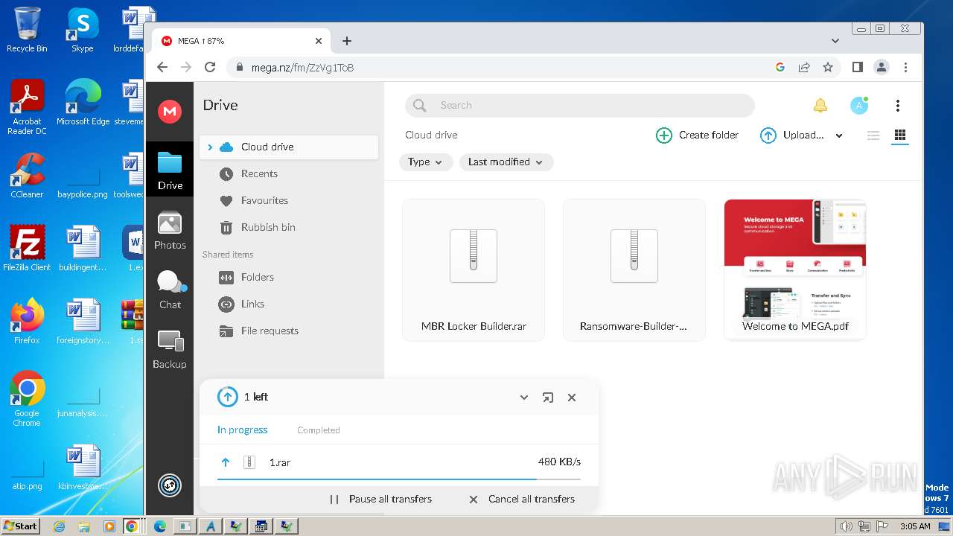This screenshot has height=536, width=953.
Task: Click the sync status icon at sidebar bottom
Action: tap(170, 485)
